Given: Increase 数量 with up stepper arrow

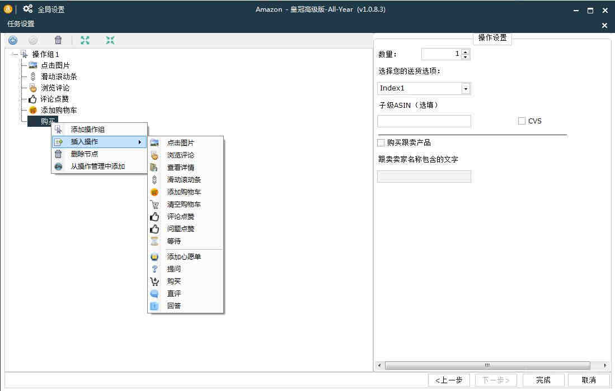Looking at the screenshot, I should (x=465, y=51).
